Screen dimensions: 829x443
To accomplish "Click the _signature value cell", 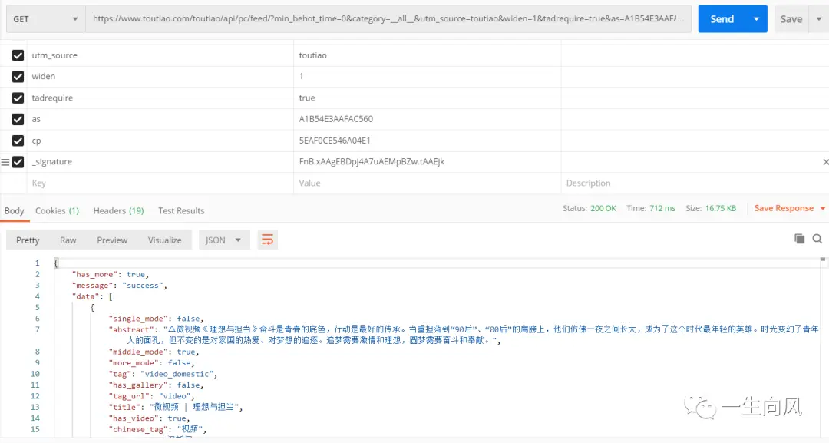I will click(x=428, y=162).
